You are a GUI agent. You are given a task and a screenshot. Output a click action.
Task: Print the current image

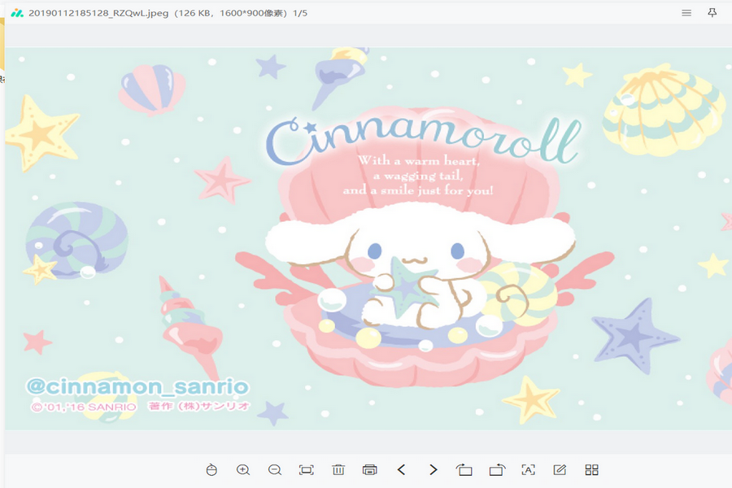[370, 470]
